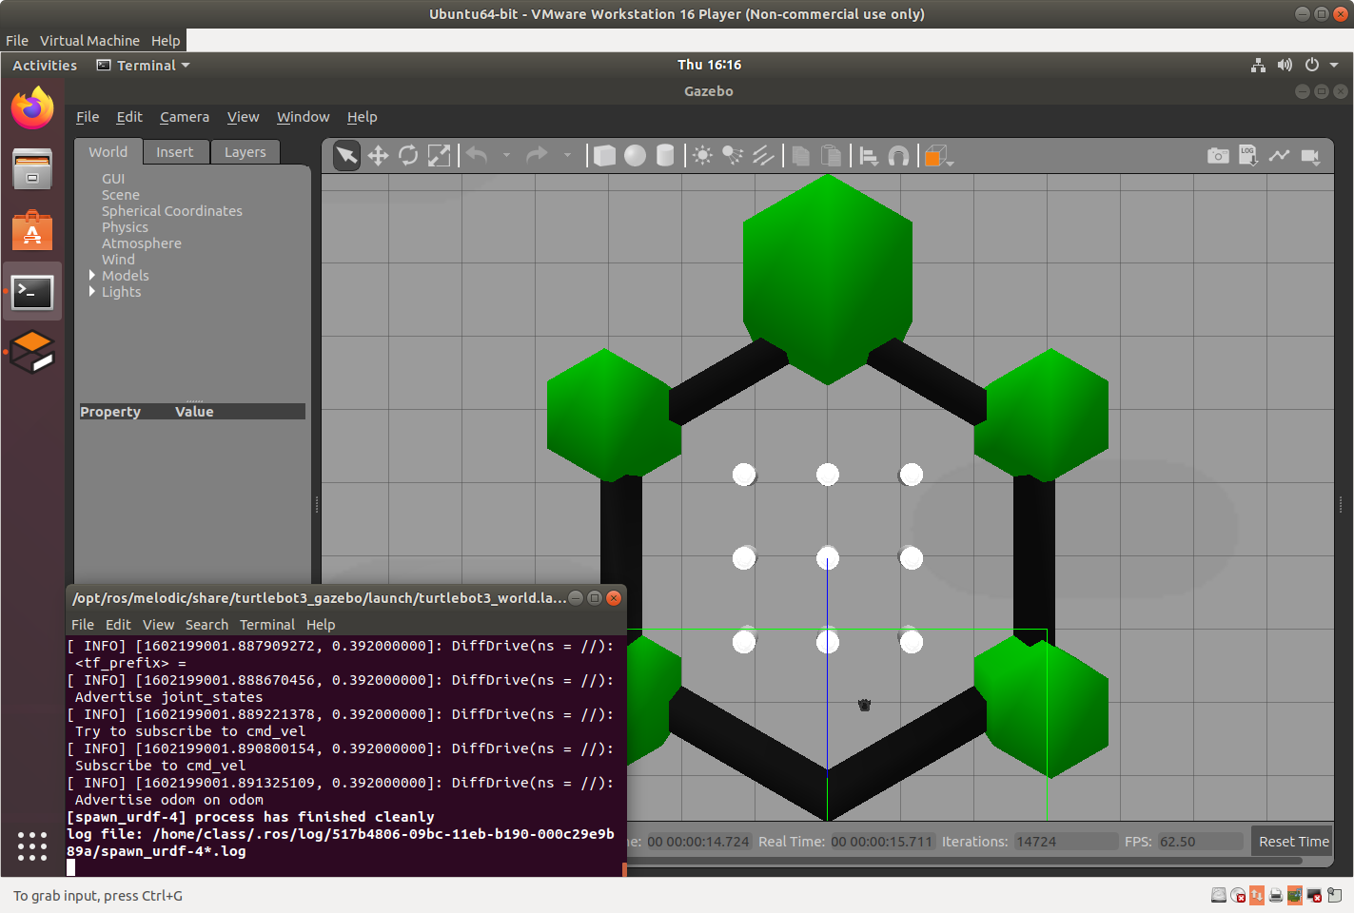Screen dimensions: 1354x913
Task: Expand the Models tree node
Action: pyautogui.click(x=92, y=276)
